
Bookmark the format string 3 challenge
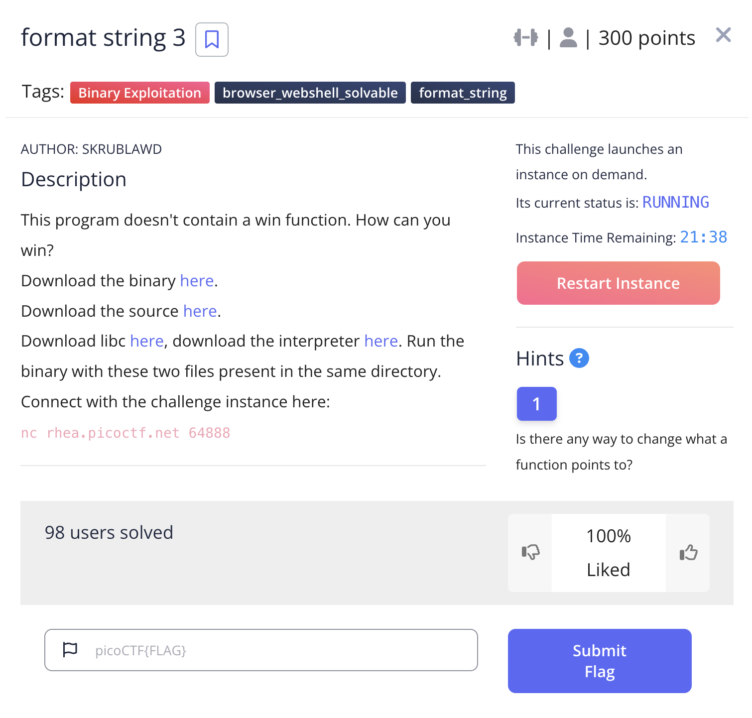pos(212,39)
